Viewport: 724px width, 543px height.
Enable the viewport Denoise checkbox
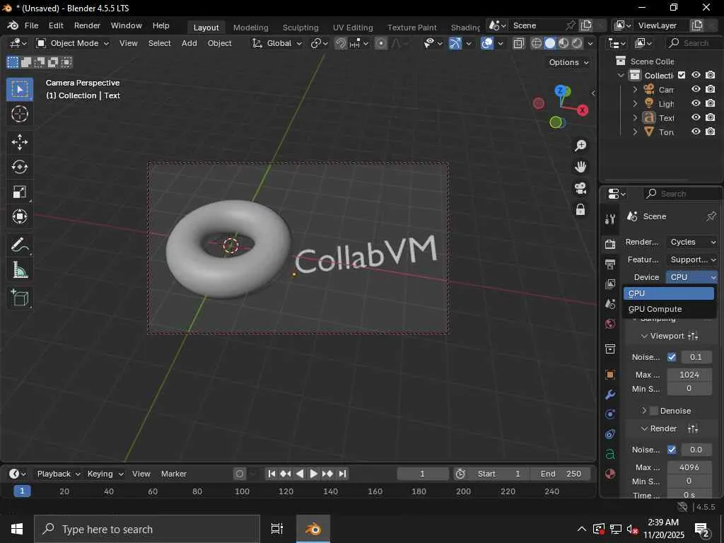point(654,411)
